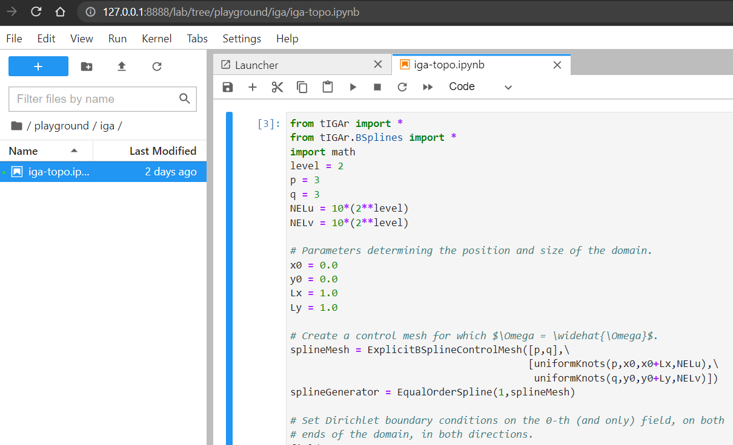Open the Kernel menu
The image size is (733, 445).
(157, 39)
